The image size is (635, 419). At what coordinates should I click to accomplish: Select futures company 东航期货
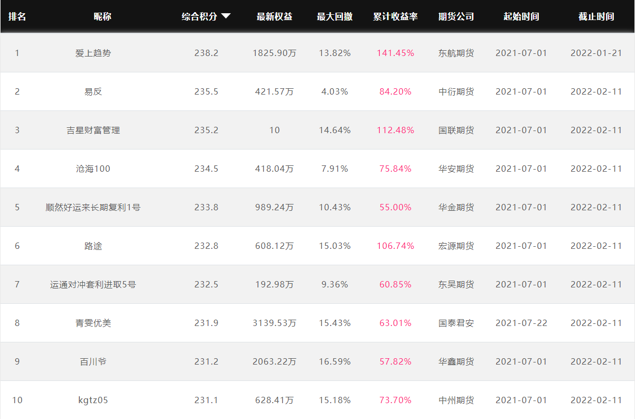pos(456,53)
